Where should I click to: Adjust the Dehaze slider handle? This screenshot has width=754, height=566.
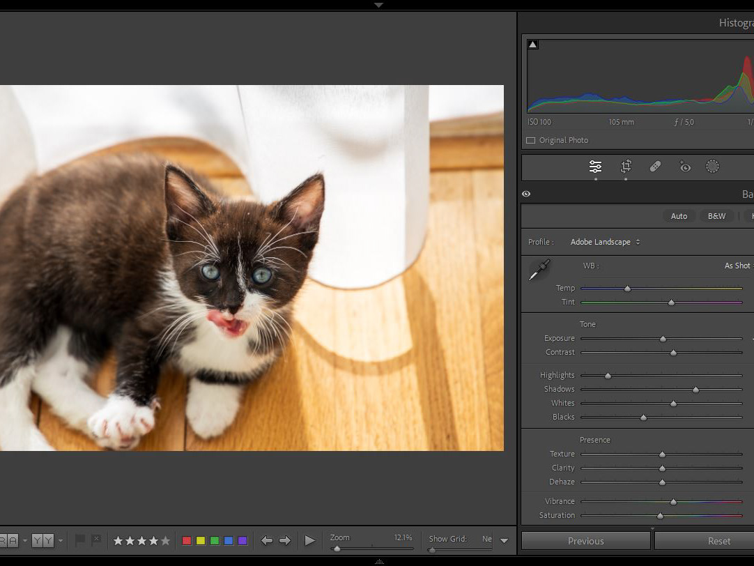coord(662,482)
